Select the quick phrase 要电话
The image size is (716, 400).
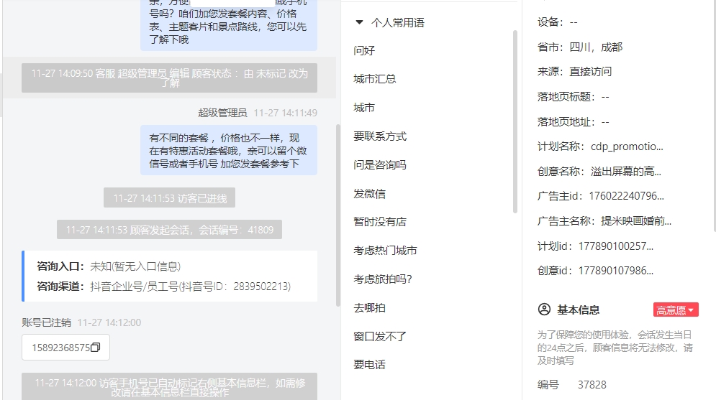click(x=369, y=365)
